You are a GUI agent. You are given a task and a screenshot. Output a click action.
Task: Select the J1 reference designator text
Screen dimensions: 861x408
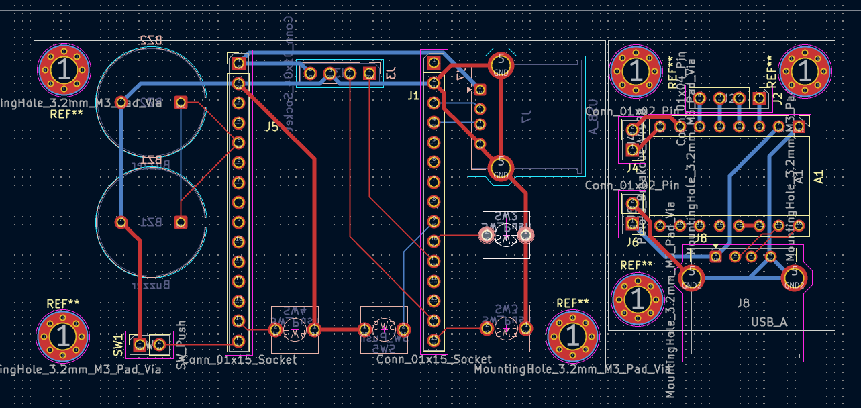click(413, 96)
